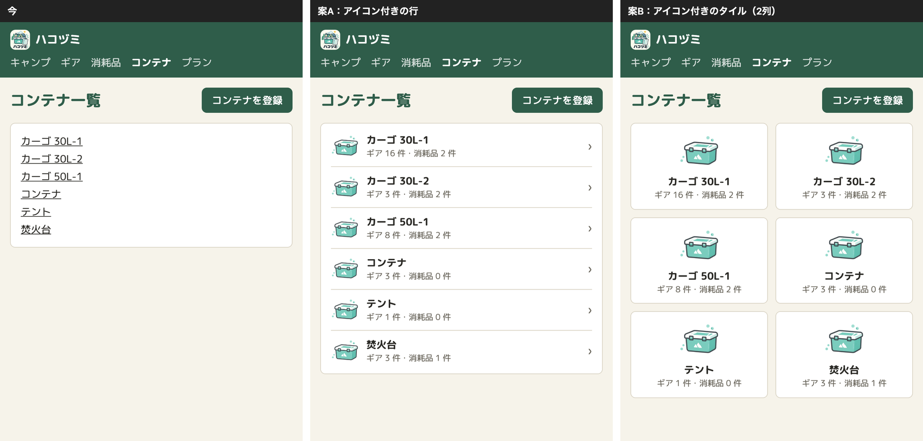Click the container icon in the 案A テント row
This screenshot has width=923, height=441.
click(345, 310)
